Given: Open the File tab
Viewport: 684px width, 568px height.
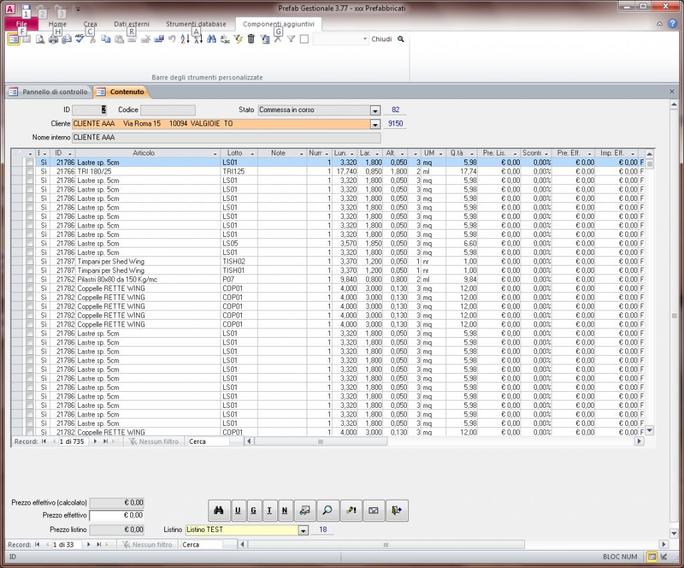Looking at the screenshot, I should 21,24.
